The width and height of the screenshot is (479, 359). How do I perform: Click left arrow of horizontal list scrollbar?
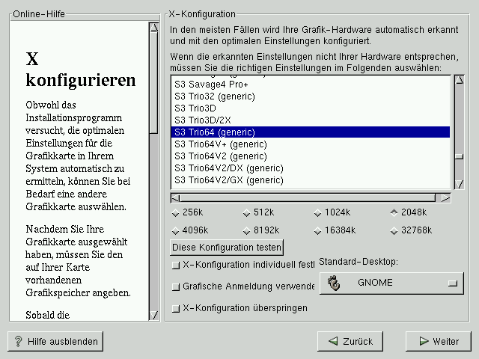pyautogui.click(x=175, y=198)
